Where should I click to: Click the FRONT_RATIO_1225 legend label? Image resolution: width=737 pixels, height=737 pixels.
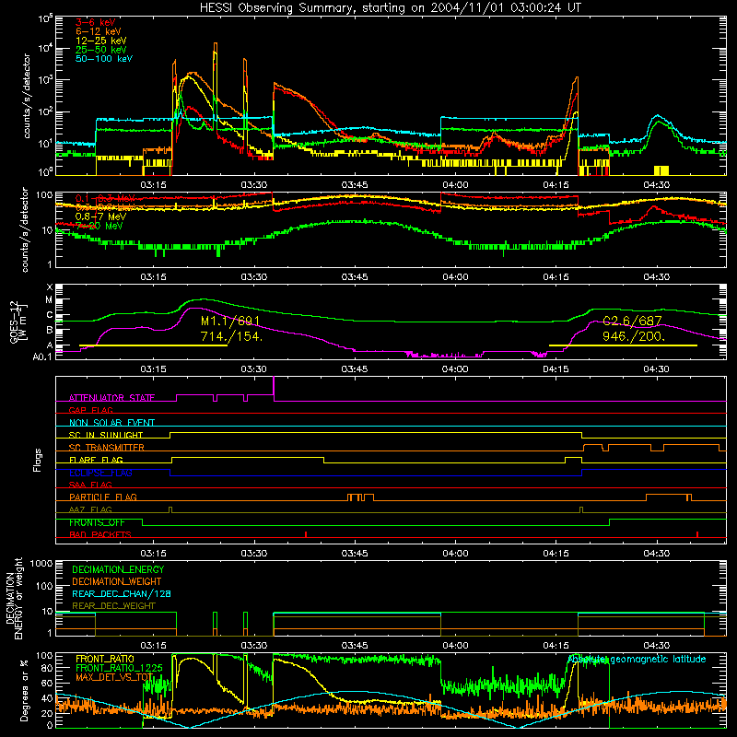119,668
